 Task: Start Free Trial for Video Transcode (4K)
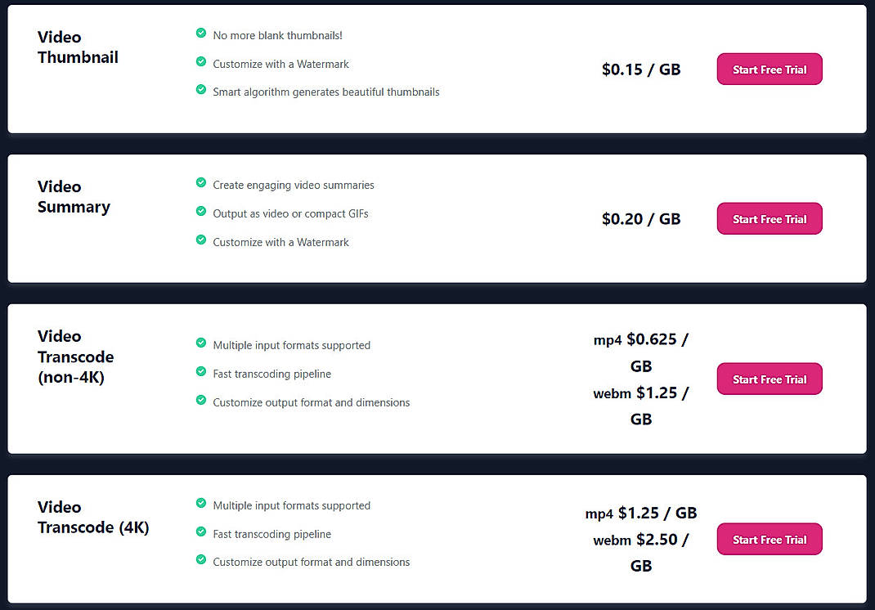click(x=769, y=539)
